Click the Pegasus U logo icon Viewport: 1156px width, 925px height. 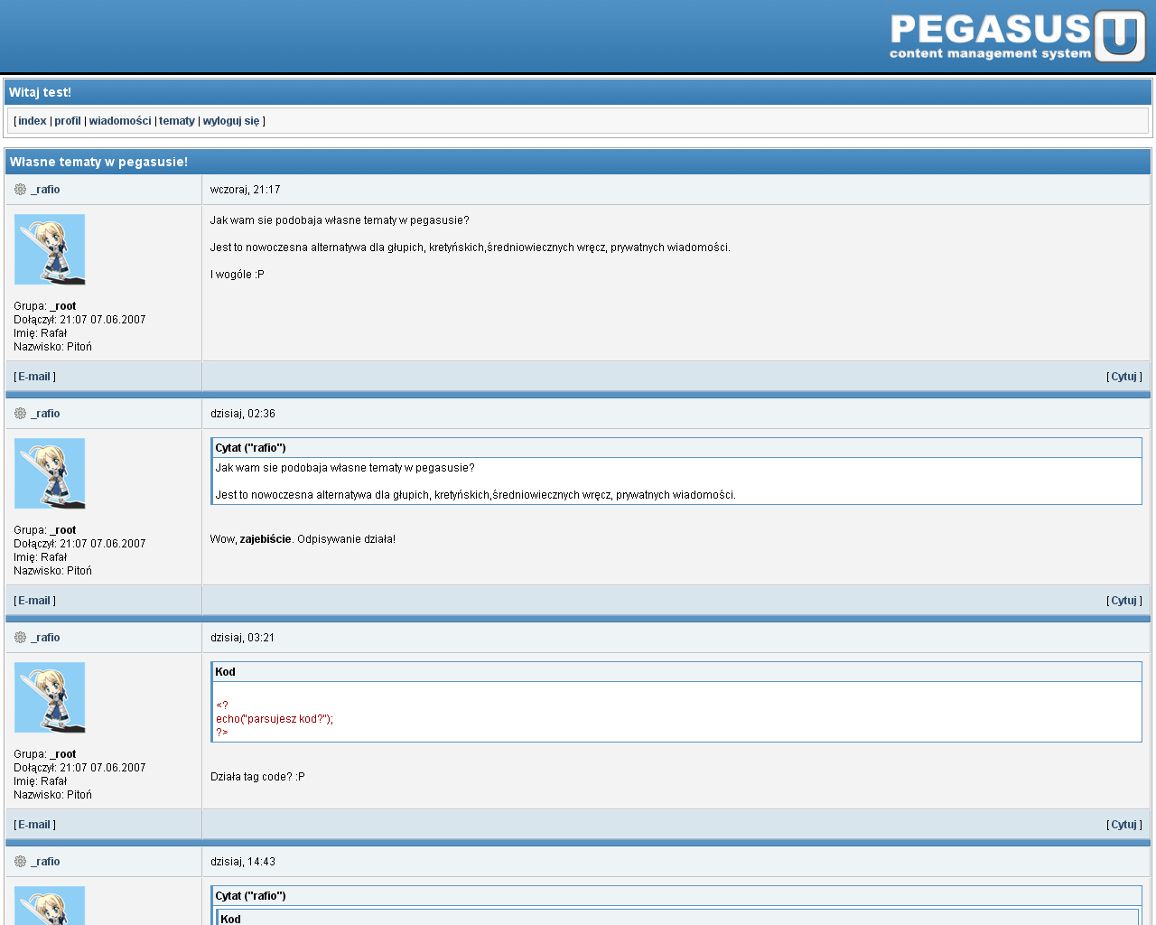click(x=1120, y=36)
